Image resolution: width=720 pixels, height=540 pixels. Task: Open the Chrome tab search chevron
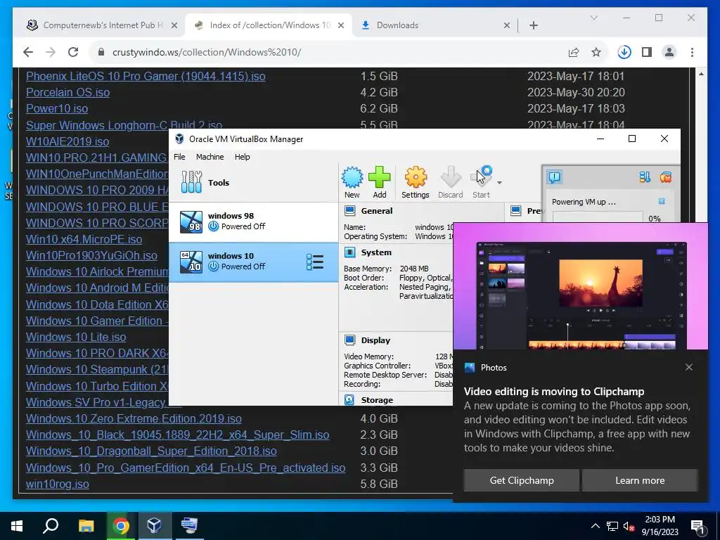click(x=593, y=18)
